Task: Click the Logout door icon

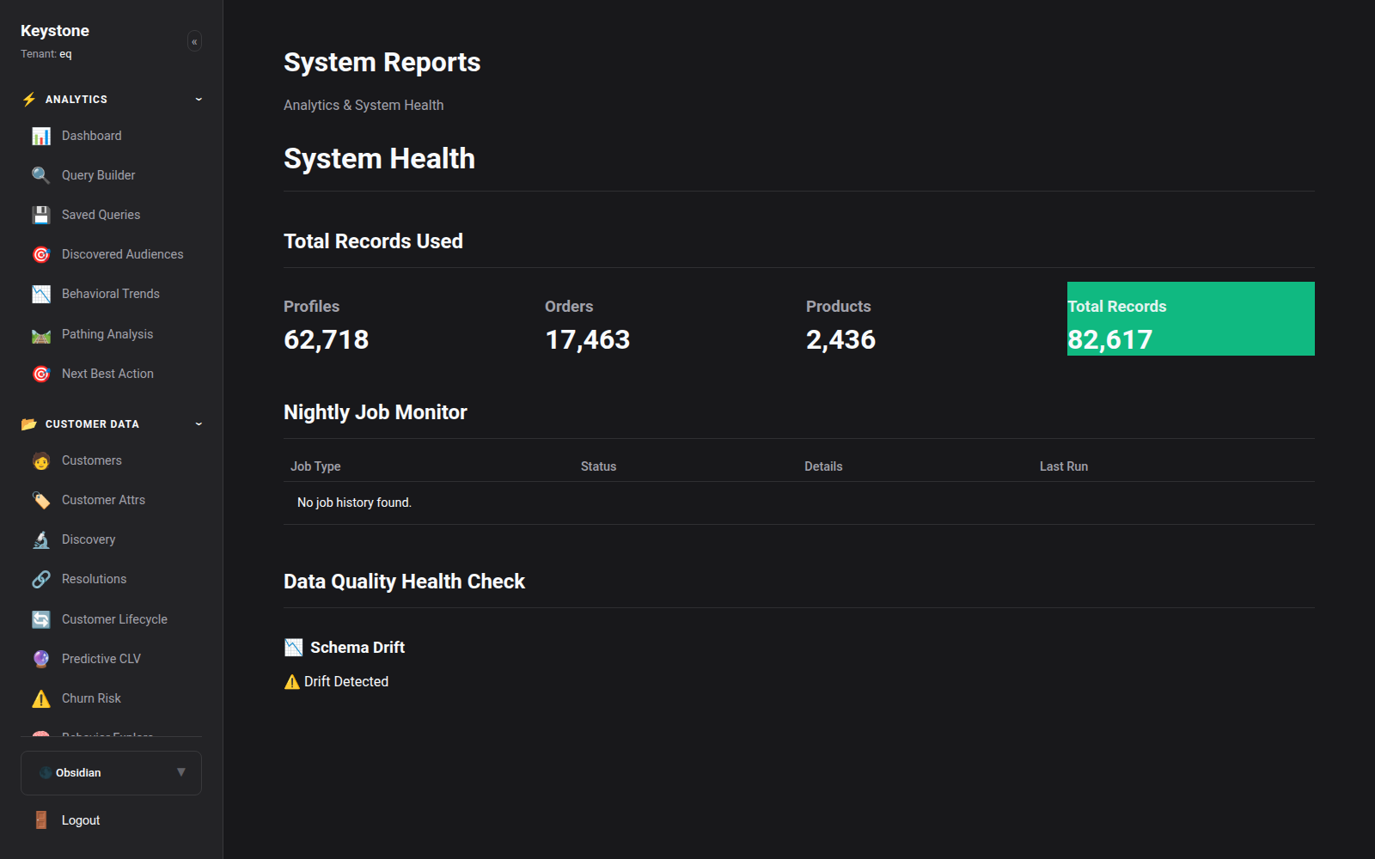Action: coord(41,820)
